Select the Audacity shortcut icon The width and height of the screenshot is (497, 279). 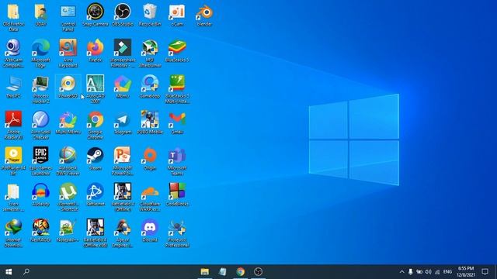[x=40, y=195]
